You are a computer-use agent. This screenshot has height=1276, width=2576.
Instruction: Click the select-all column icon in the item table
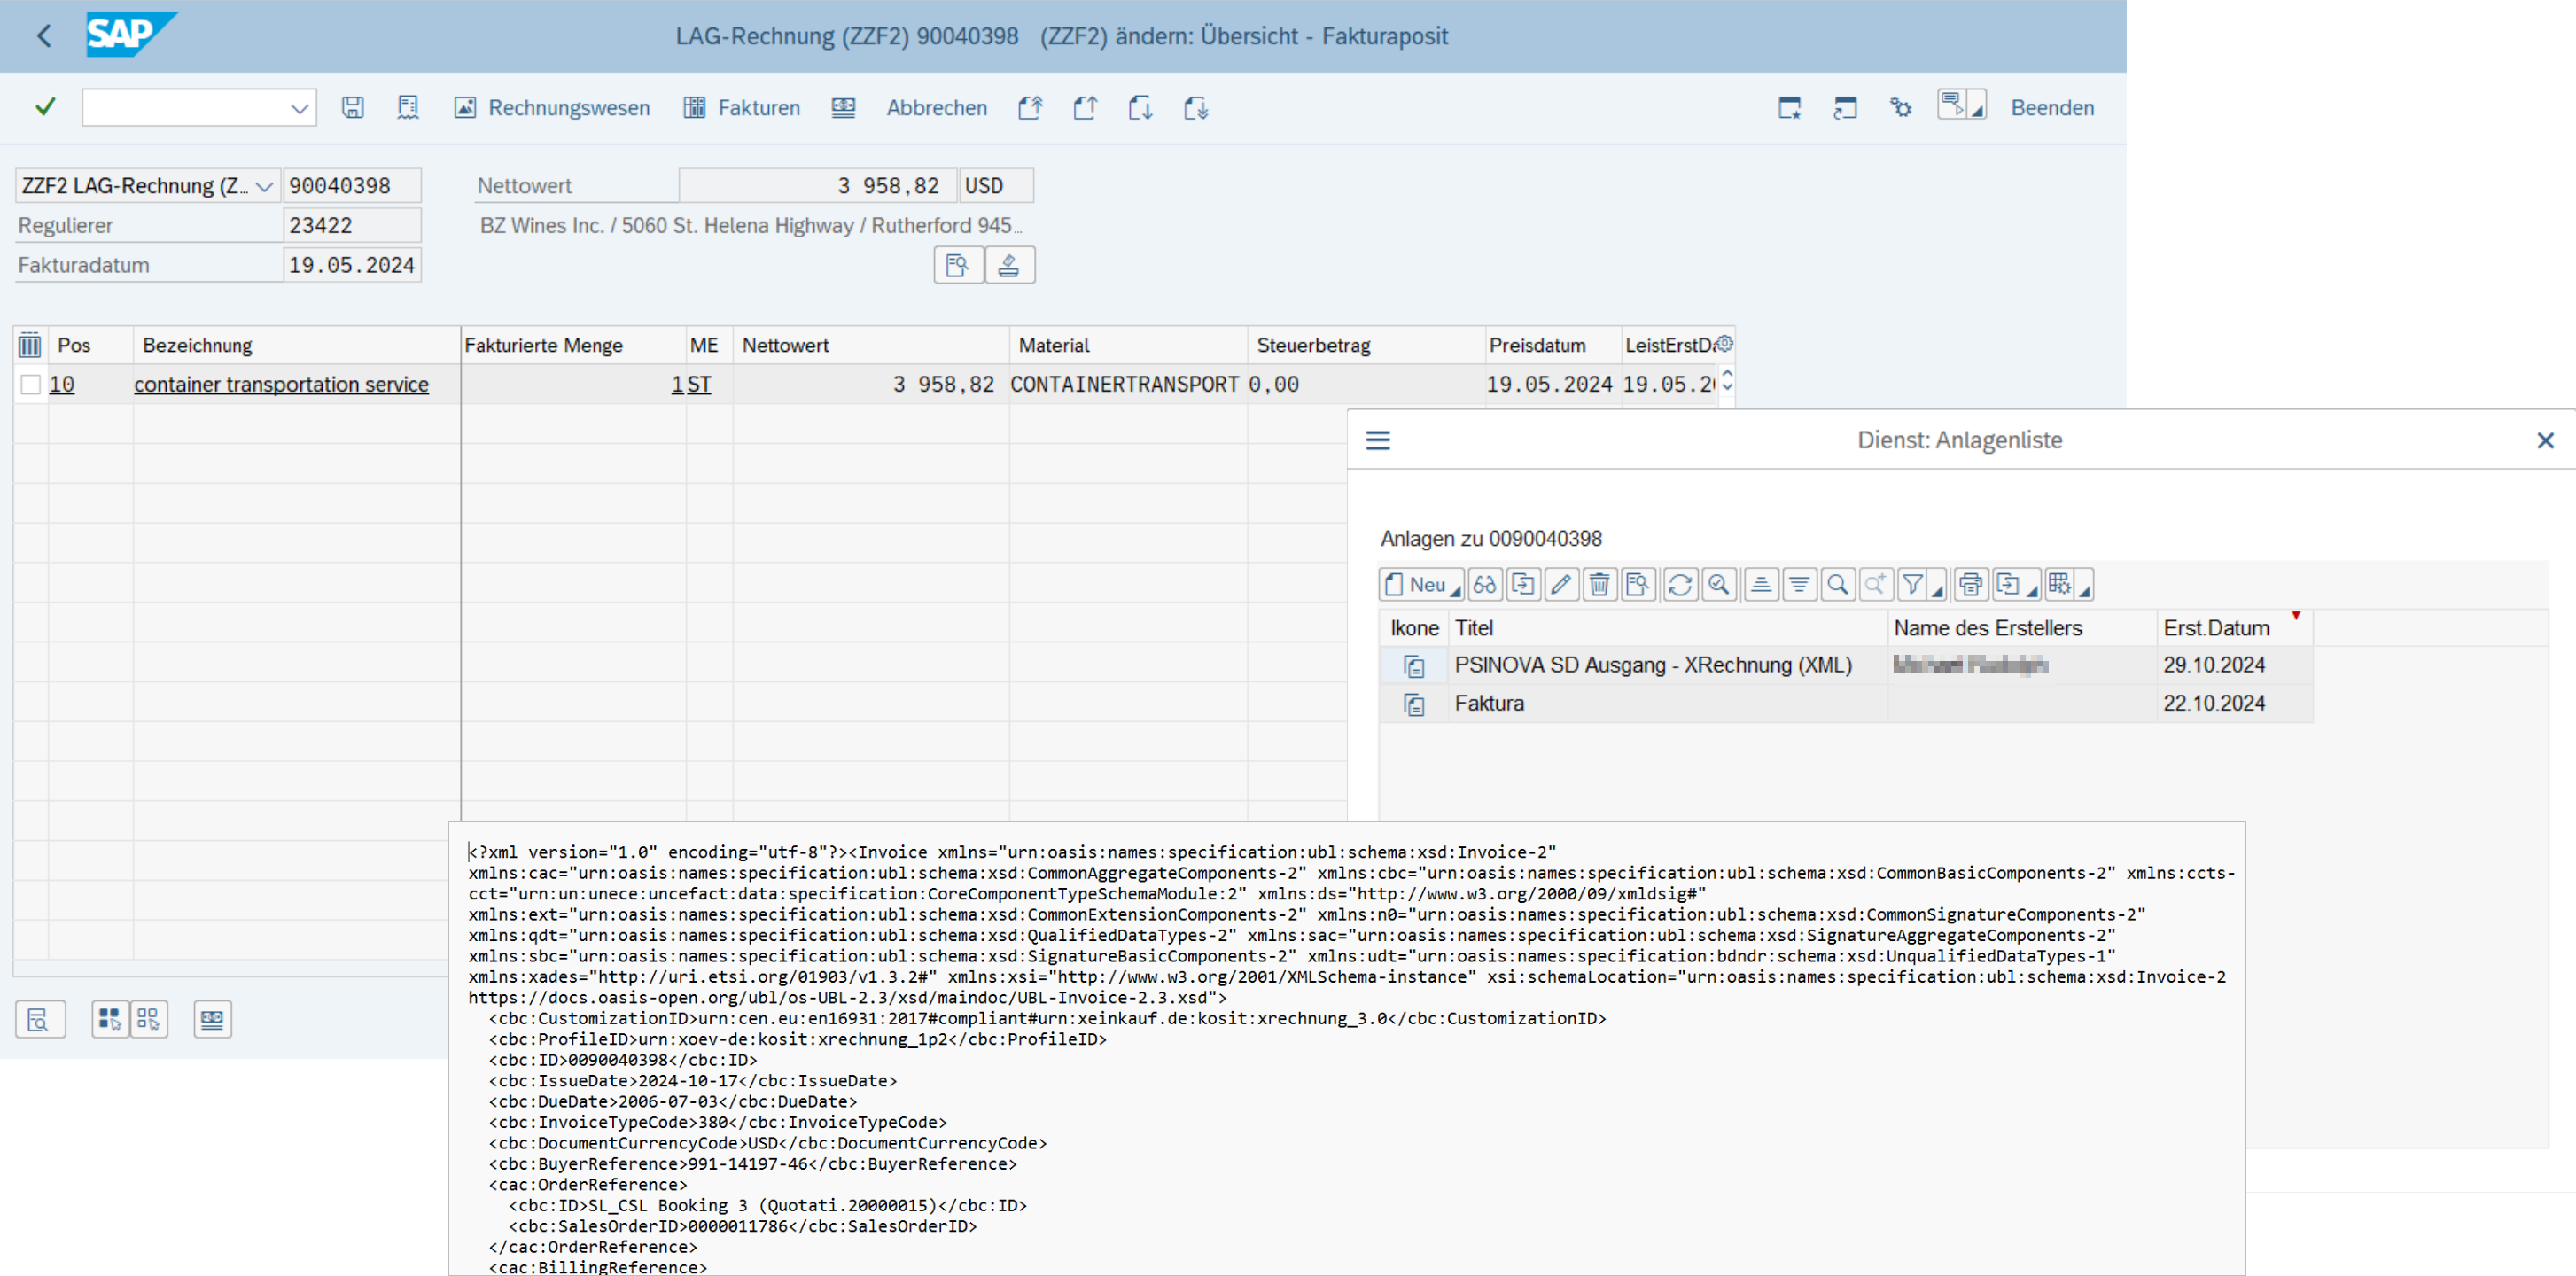click(30, 345)
